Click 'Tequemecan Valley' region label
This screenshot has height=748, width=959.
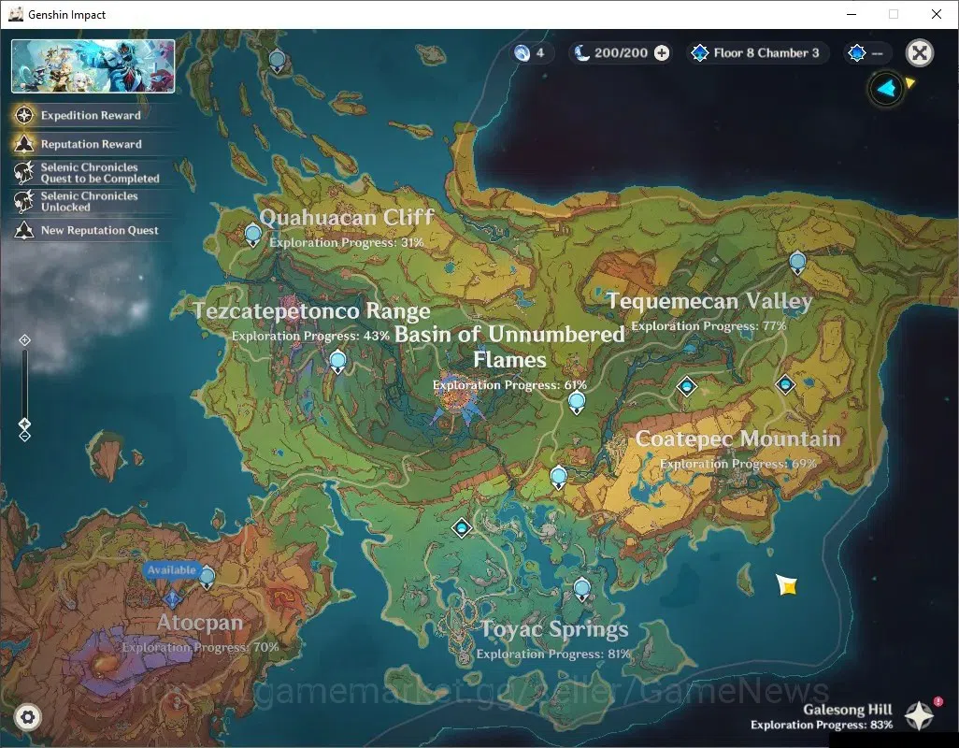[x=709, y=301]
